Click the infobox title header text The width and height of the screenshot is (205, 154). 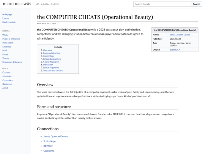coord(175,30)
